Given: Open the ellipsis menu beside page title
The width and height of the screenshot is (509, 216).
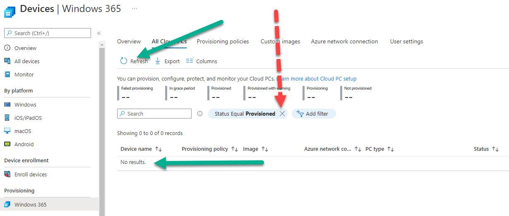Looking at the screenshot, I should 134,8.
